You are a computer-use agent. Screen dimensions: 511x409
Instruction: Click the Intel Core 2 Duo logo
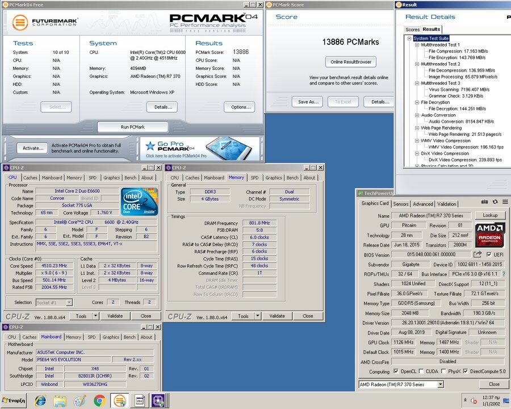pyautogui.click(x=140, y=201)
